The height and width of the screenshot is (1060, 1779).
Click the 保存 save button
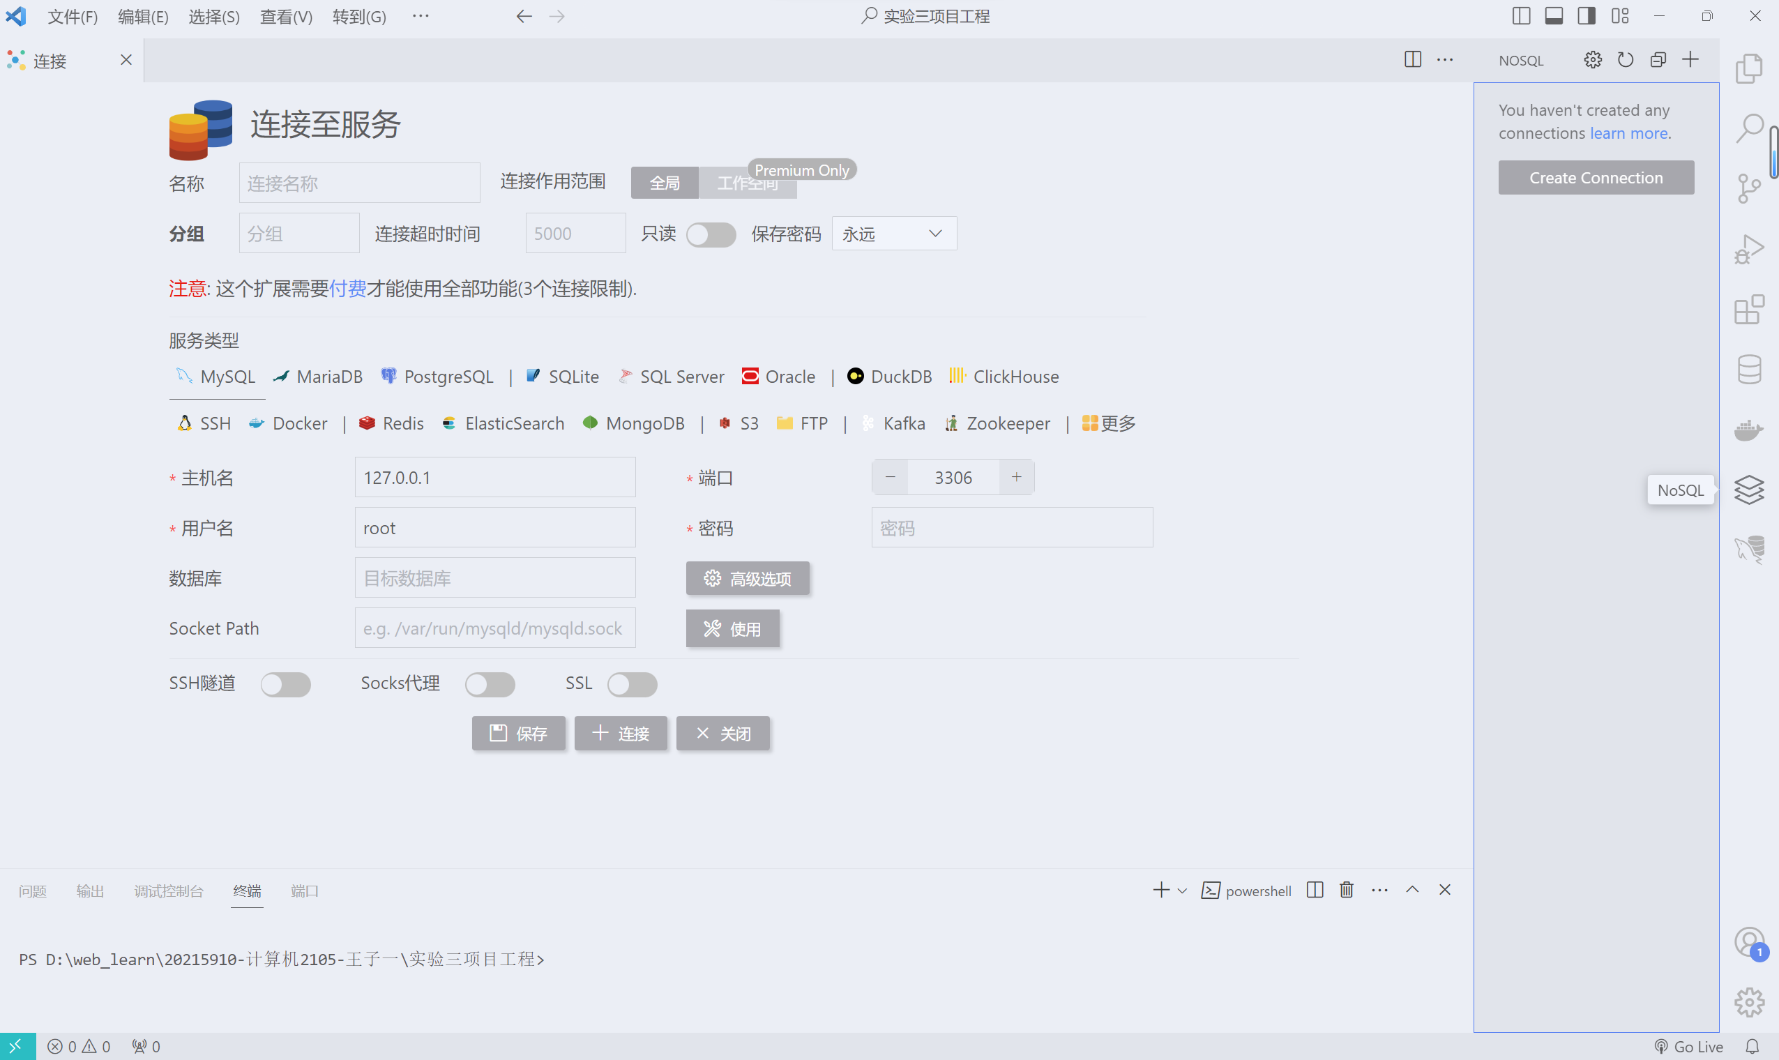[518, 734]
